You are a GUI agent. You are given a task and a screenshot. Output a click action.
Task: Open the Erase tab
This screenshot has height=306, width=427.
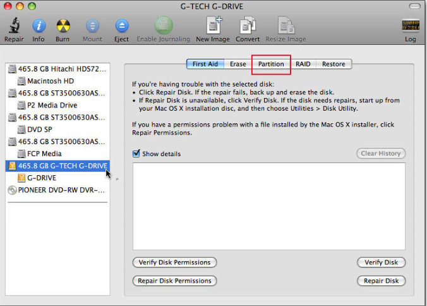238,64
